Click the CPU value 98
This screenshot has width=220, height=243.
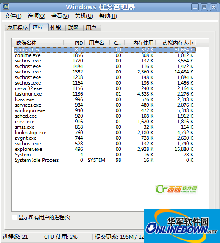click(x=118, y=160)
